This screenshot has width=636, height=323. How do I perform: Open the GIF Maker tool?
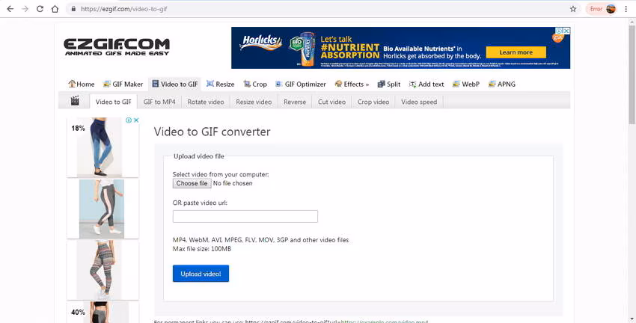[x=123, y=84]
